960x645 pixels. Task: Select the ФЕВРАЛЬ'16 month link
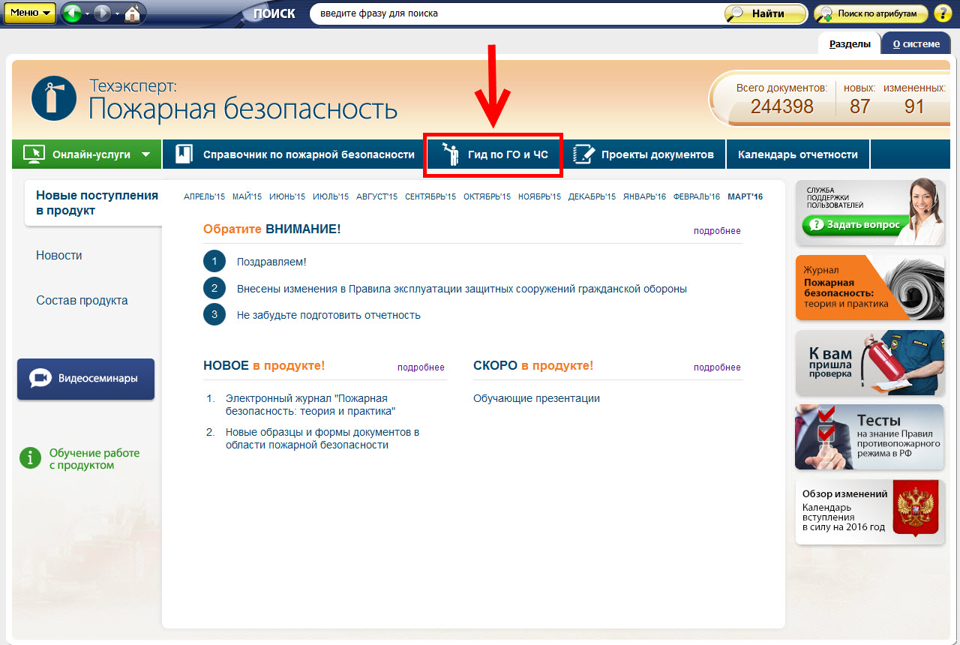[696, 196]
